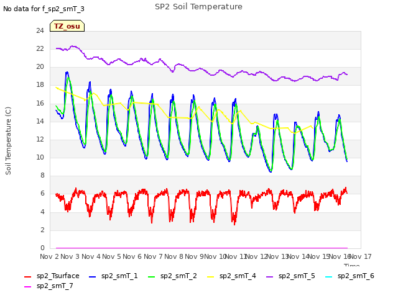Click the Nov 2 x-axis tick label

(x=49, y=256)
